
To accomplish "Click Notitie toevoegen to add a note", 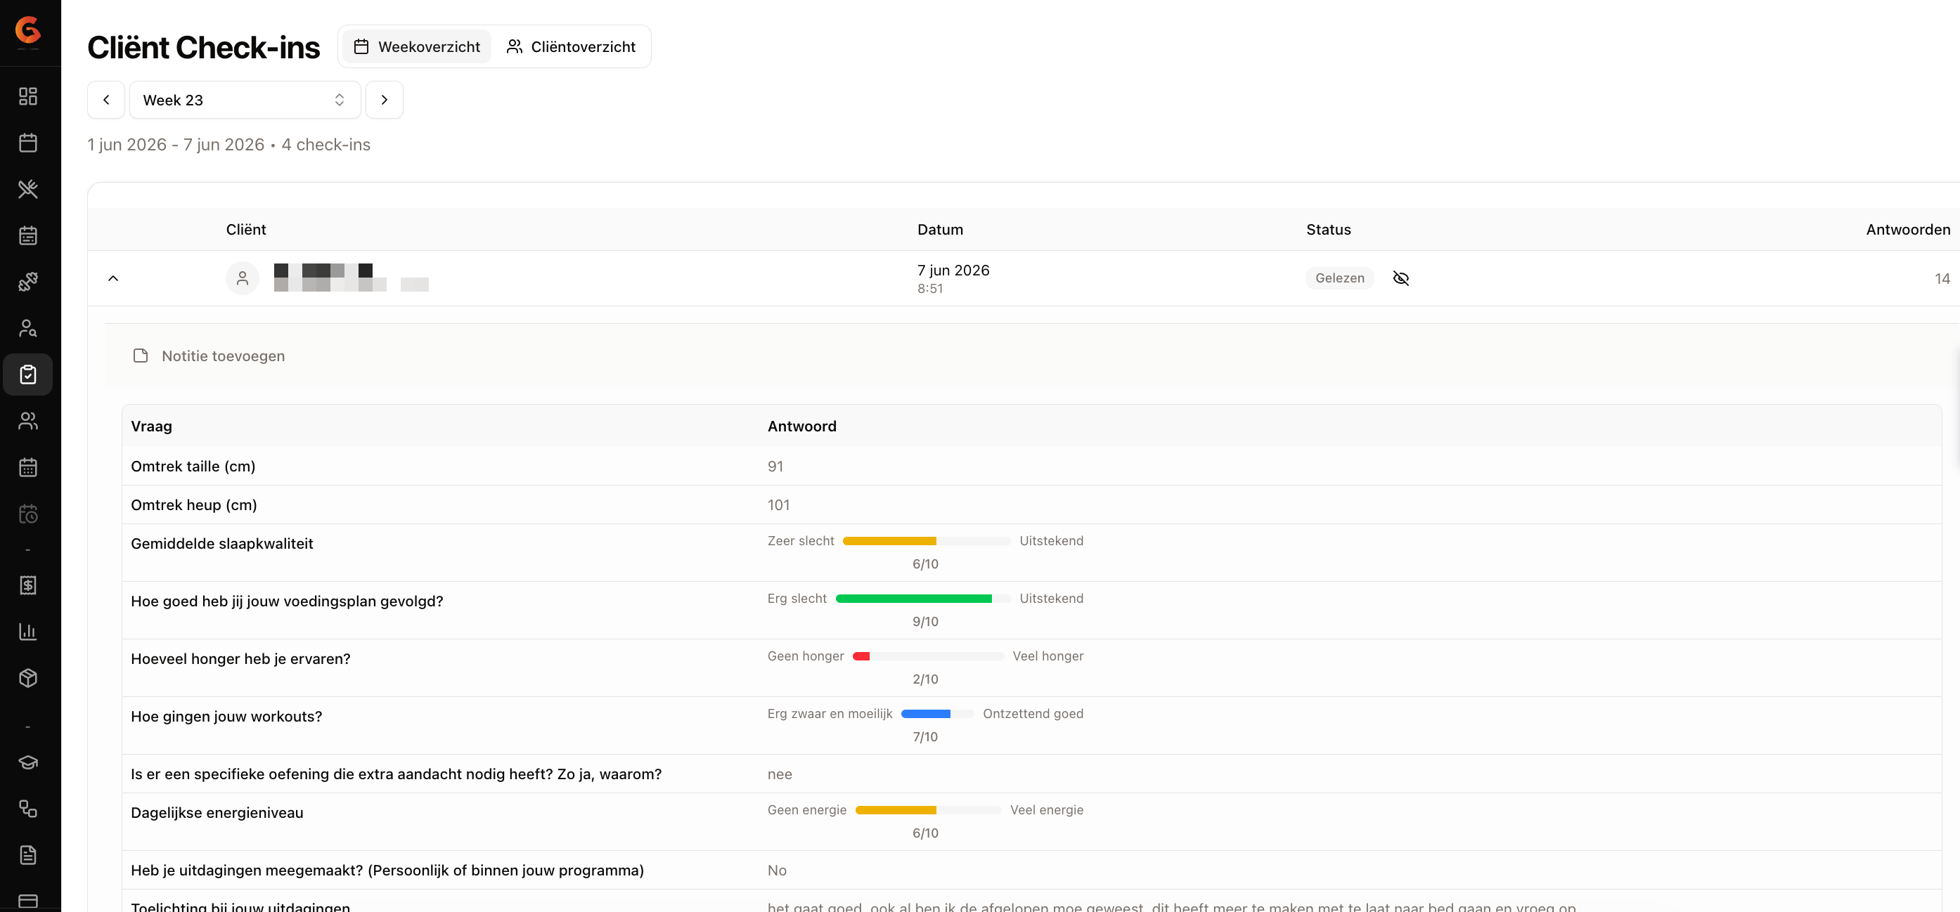I will (223, 356).
